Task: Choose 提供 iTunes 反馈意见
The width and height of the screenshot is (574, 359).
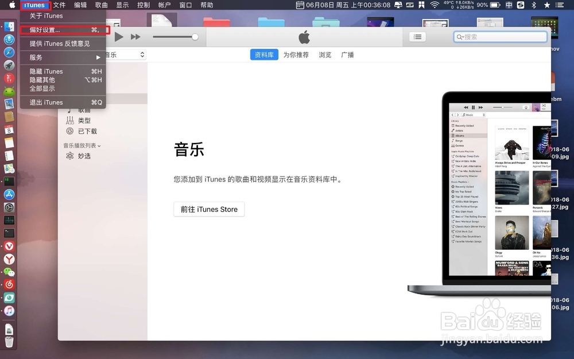Action: (x=63, y=44)
